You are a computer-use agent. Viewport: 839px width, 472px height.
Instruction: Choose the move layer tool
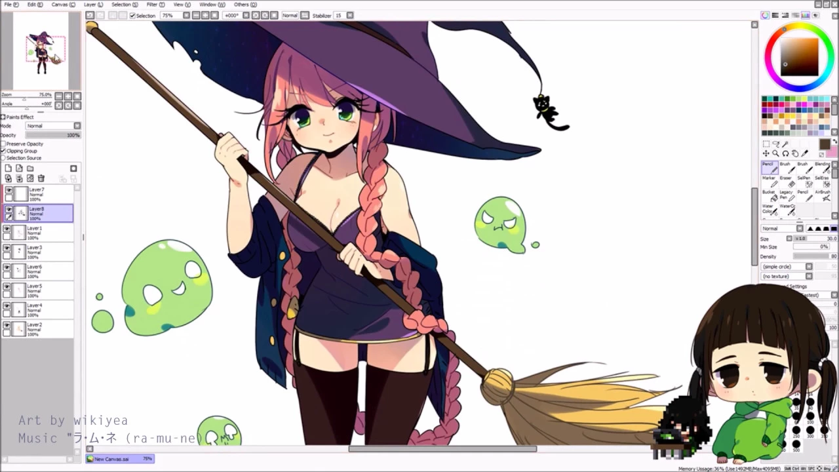coord(766,153)
